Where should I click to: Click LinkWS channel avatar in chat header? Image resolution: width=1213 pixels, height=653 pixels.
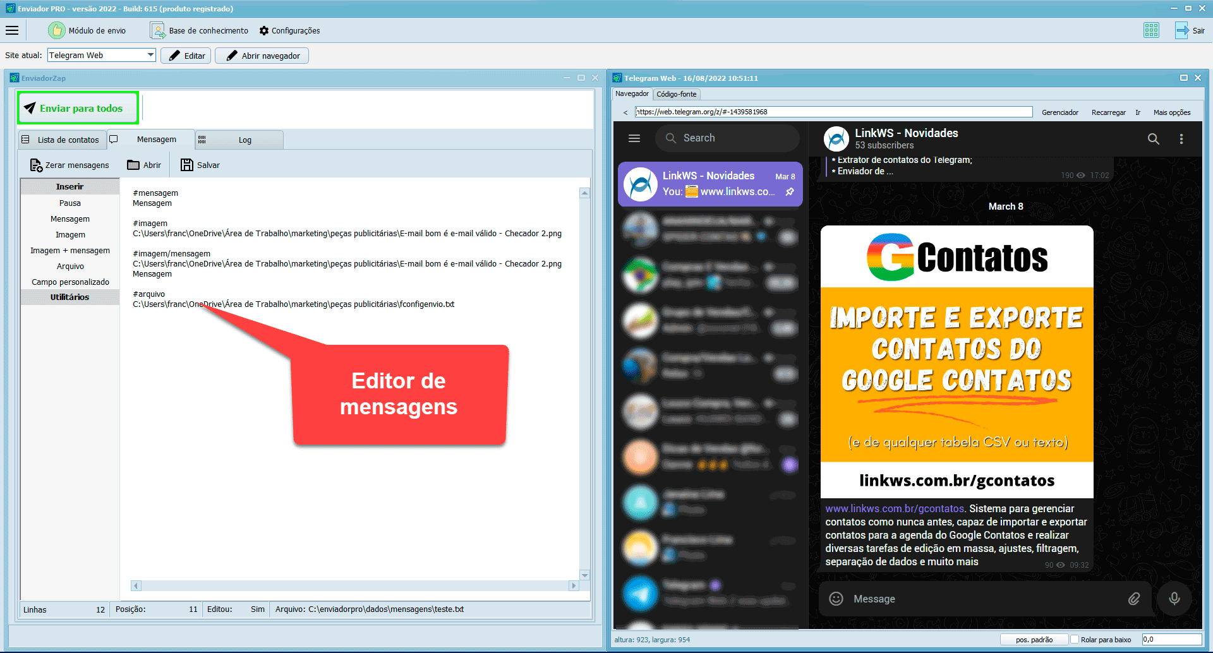(836, 139)
